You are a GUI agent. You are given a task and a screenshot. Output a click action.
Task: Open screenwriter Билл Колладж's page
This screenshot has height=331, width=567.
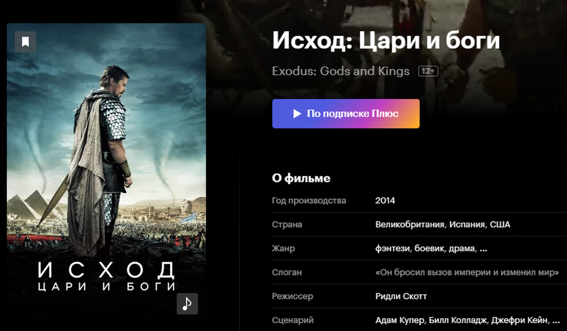[x=458, y=320]
